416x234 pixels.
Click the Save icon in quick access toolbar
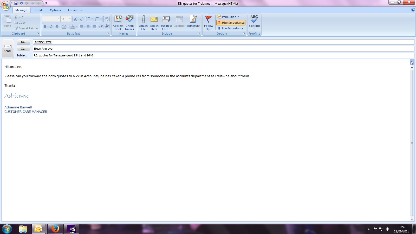click(x=16, y=3)
